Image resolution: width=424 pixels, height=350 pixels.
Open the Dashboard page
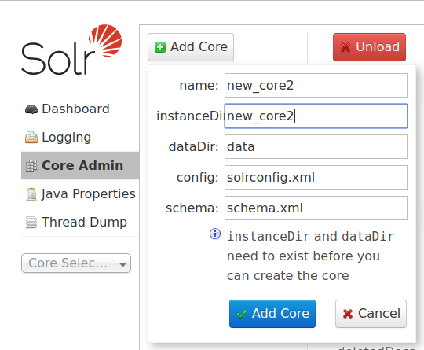click(80, 109)
